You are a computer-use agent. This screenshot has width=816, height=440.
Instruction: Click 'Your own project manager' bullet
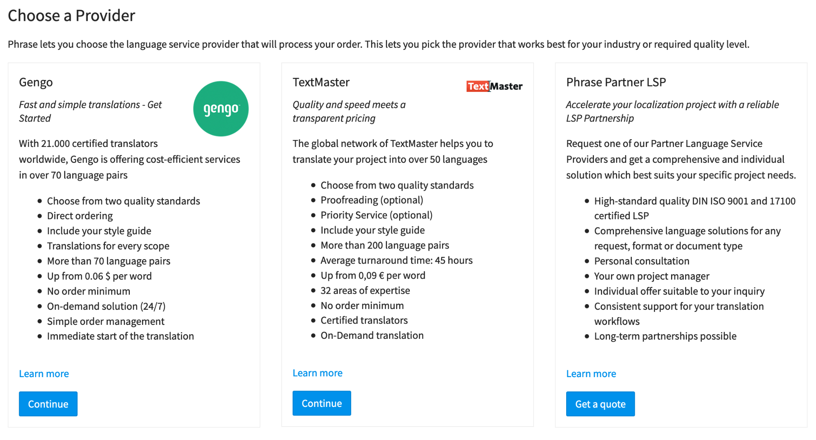pyautogui.click(x=651, y=276)
